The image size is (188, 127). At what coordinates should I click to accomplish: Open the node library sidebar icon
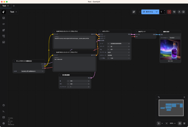(4, 24)
